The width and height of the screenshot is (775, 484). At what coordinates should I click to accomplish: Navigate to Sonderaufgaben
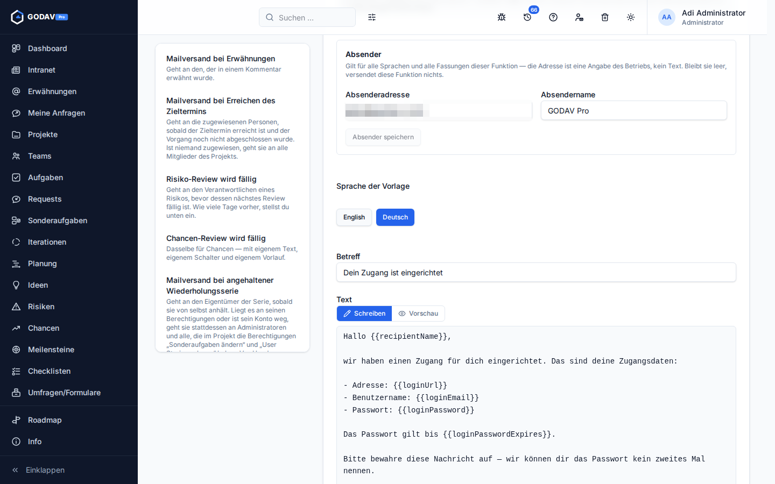69,220
